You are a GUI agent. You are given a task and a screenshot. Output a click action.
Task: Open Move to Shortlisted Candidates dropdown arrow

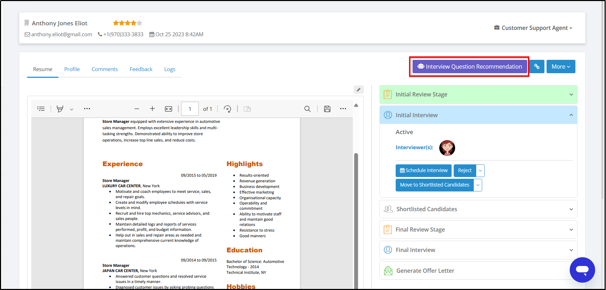[x=478, y=185]
